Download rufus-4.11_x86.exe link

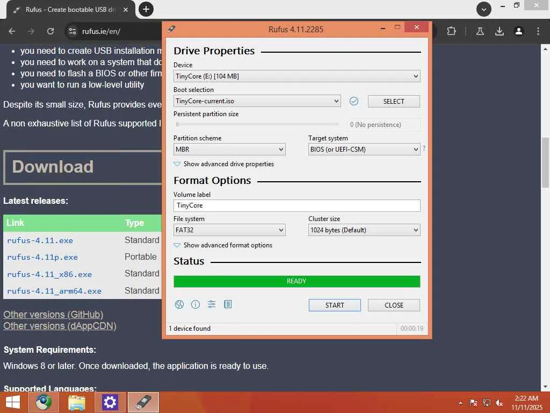(x=49, y=274)
